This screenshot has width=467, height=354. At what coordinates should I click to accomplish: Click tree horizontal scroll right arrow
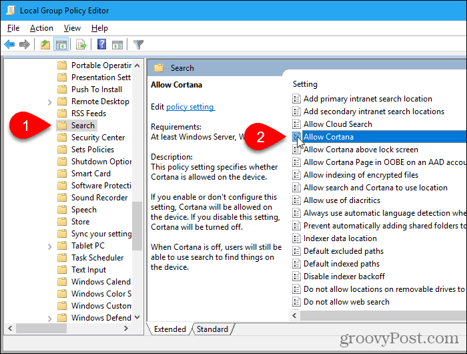pos(125,329)
